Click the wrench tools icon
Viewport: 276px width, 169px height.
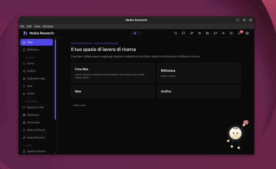pos(192,33)
